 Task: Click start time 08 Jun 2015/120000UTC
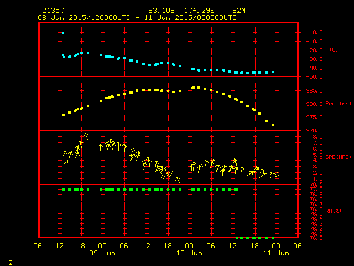pos(84,18)
